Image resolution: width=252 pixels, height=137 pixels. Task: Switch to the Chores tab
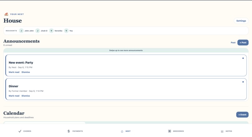[25, 131]
